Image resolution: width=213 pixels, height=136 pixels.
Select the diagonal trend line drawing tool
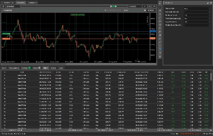pos(160,18)
